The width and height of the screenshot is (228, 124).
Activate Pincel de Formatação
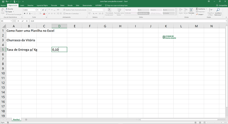tap(14, 15)
